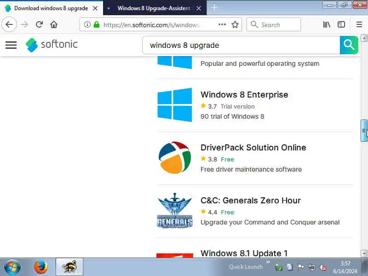Go back with the browser back arrow
Screen dimensions: 368x276
coord(9,24)
